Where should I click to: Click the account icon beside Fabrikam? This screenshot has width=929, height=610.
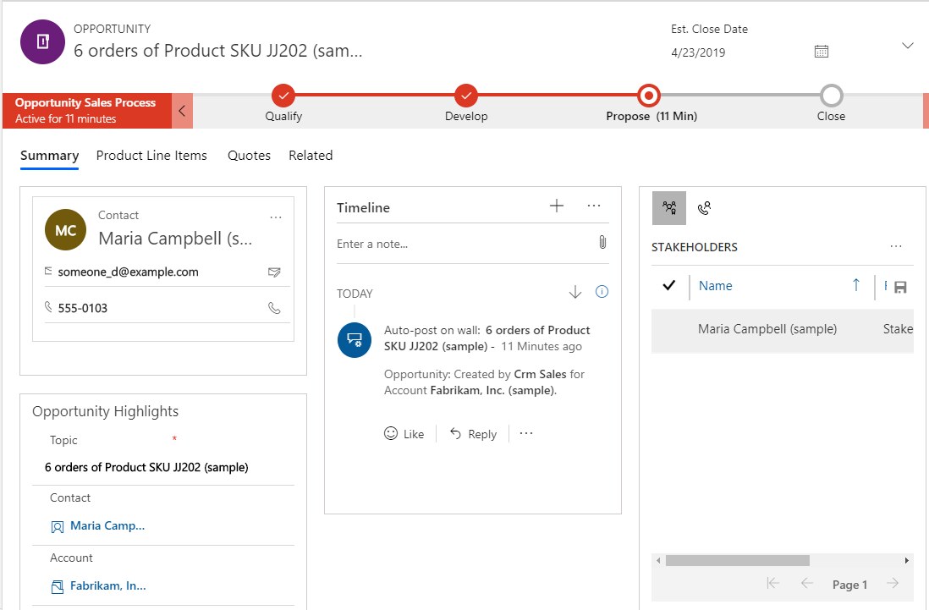pyautogui.click(x=58, y=587)
